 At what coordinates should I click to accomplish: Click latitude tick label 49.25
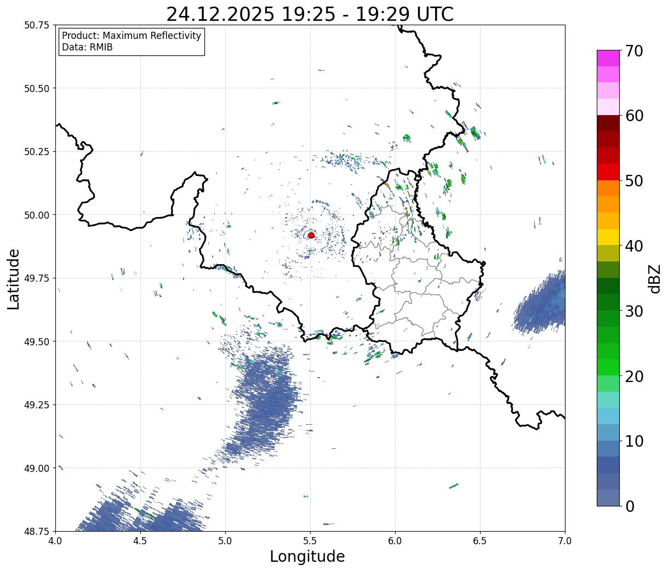pyautogui.click(x=37, y=405)
